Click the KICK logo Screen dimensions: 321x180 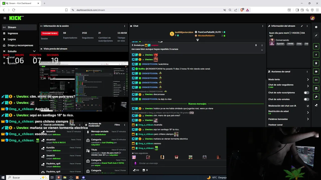coord(16,18)
